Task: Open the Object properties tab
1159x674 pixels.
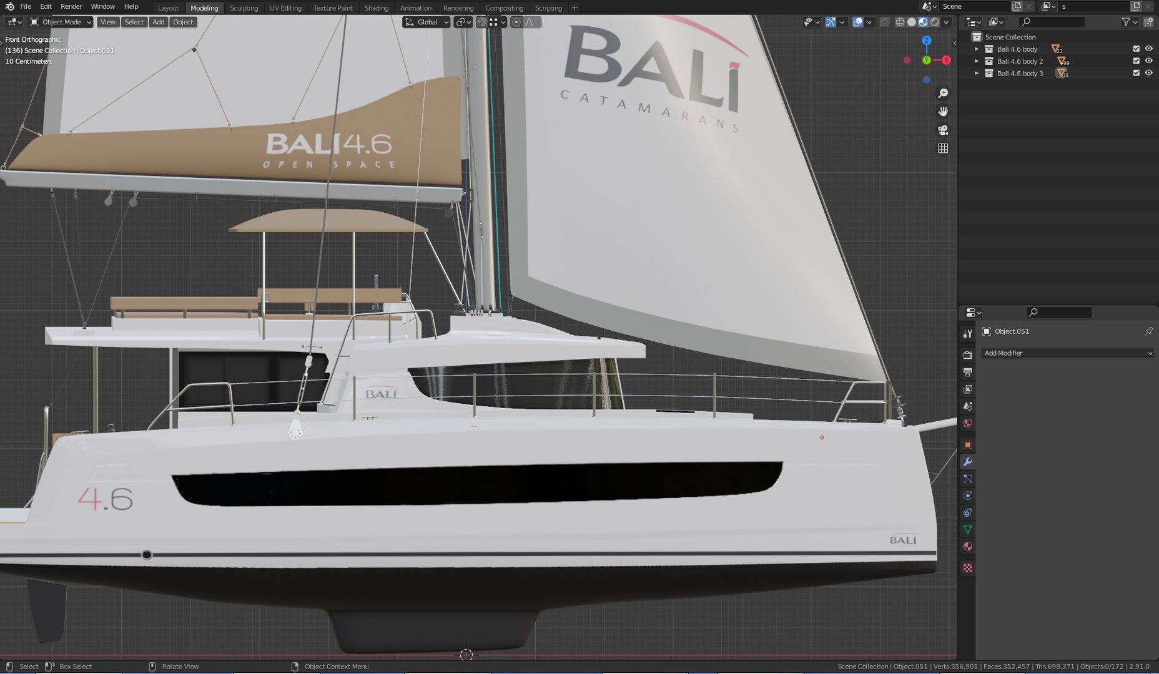Action: (x=967, y=445)
